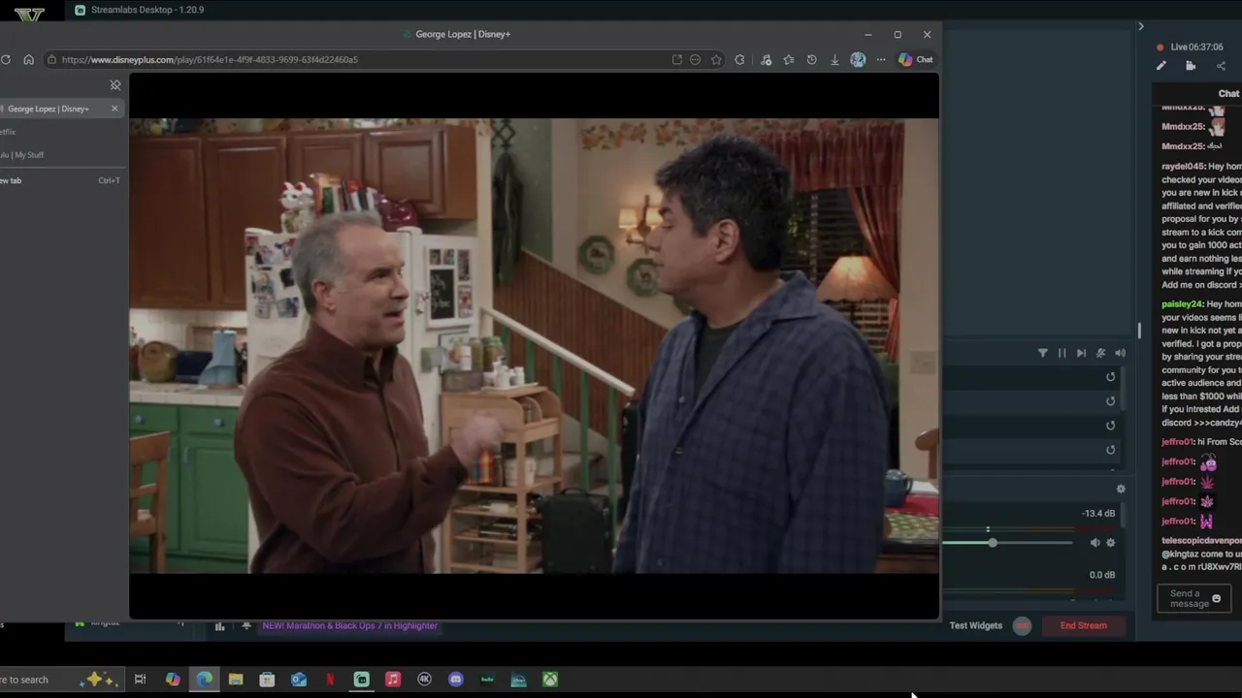Open a new tab in Edge

pos(60,180)
